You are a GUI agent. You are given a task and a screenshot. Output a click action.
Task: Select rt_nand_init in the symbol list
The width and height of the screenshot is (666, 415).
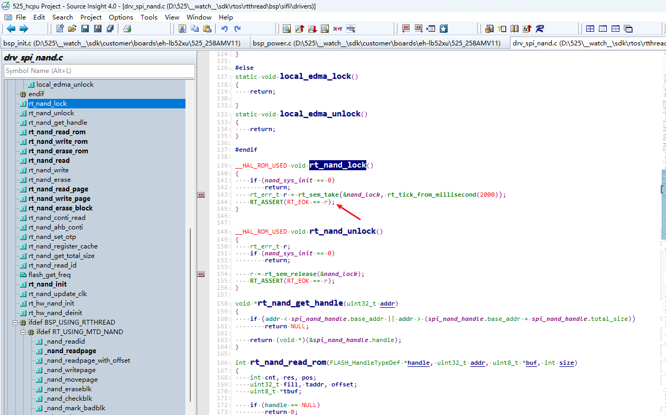[48, 284]
